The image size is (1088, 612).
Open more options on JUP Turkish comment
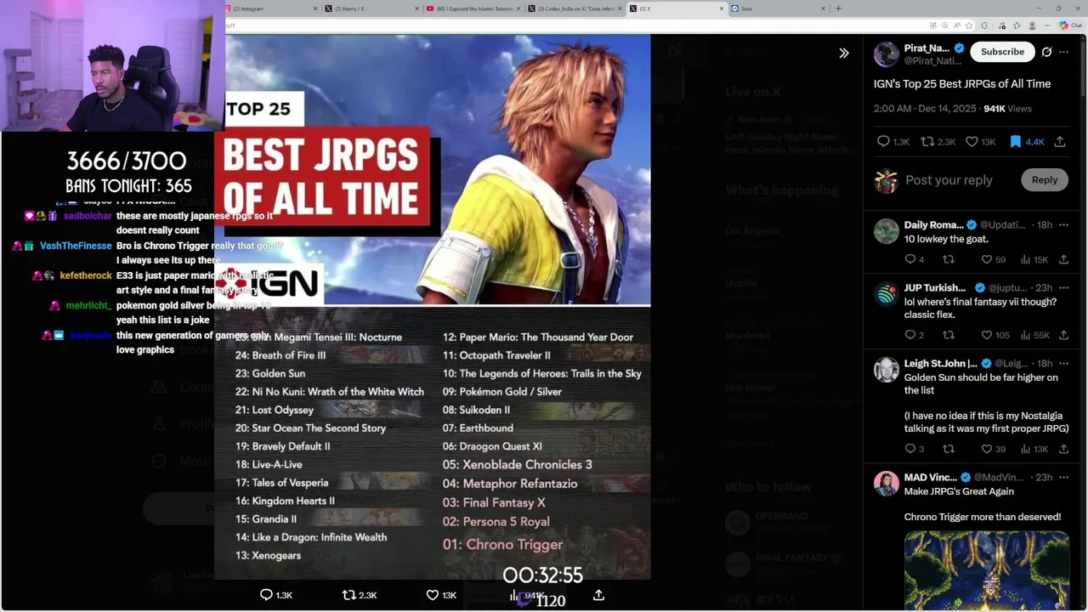[x=1063, y=287]
